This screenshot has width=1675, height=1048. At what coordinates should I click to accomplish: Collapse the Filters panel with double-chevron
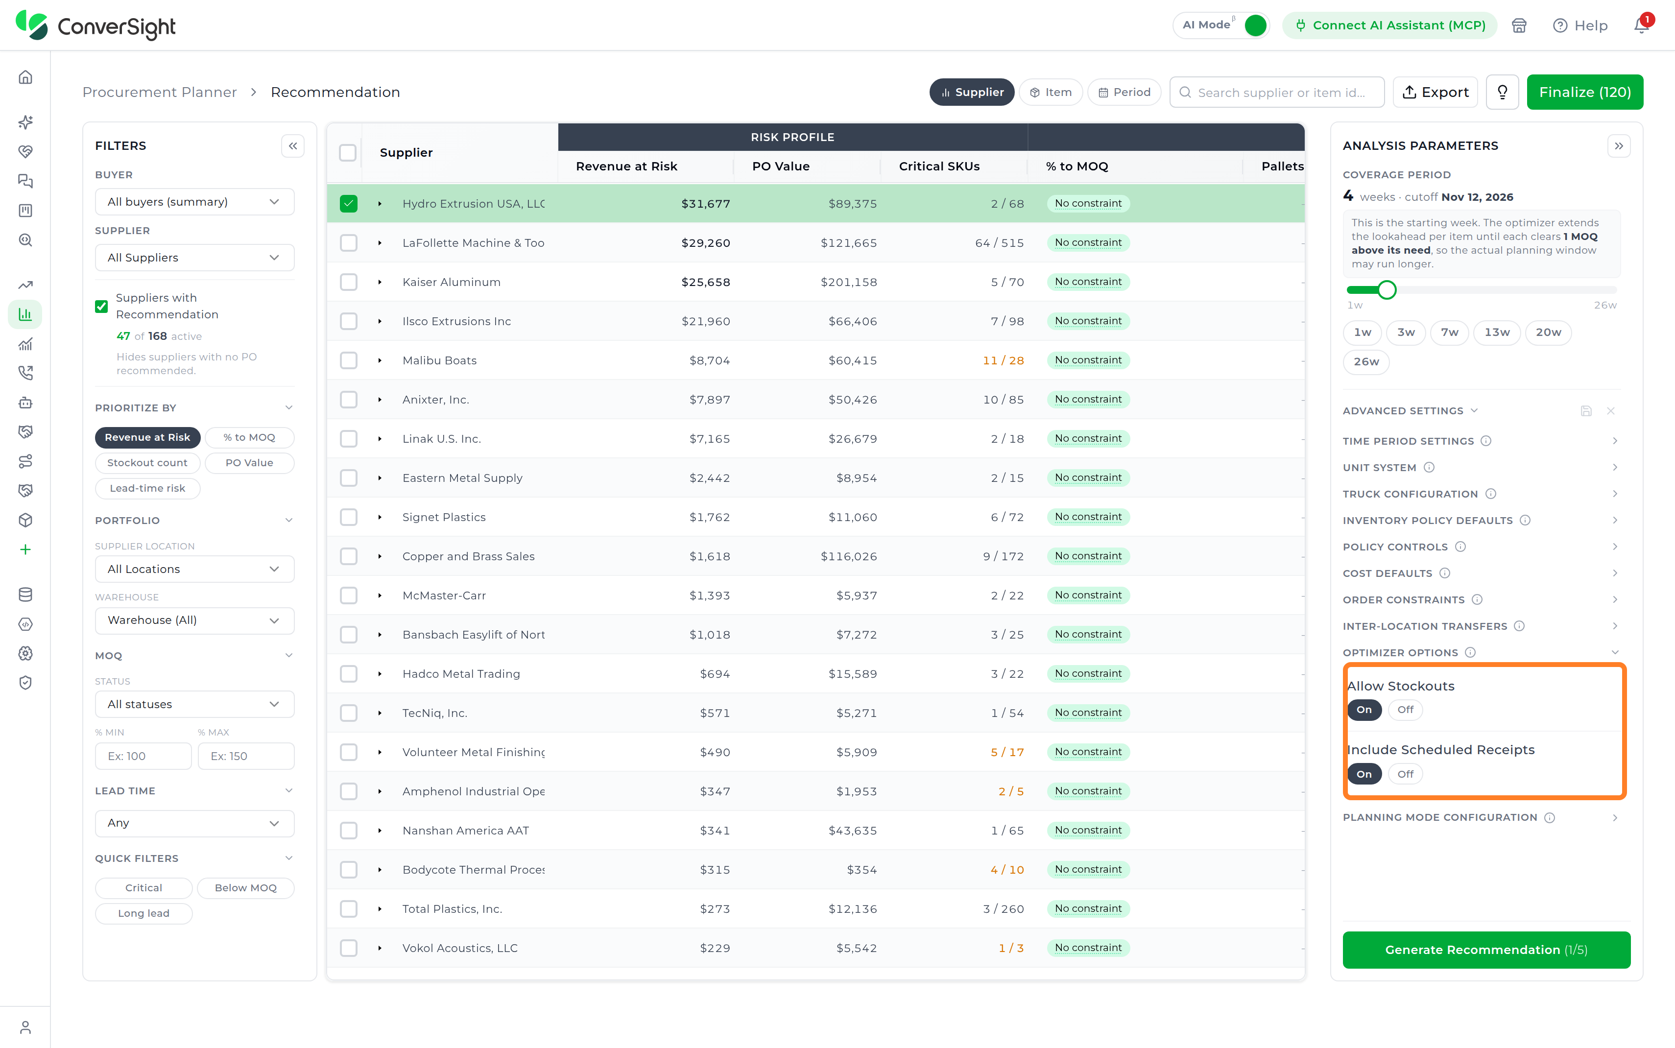pos(293,145)
